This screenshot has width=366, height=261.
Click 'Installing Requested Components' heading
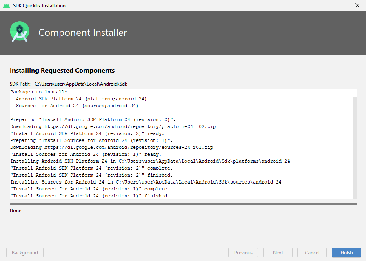coord(62,71)
